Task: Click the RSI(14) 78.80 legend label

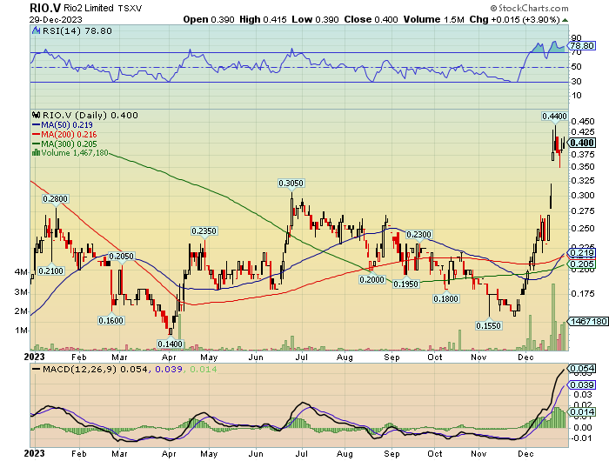Action: click(x=77, y=30)
